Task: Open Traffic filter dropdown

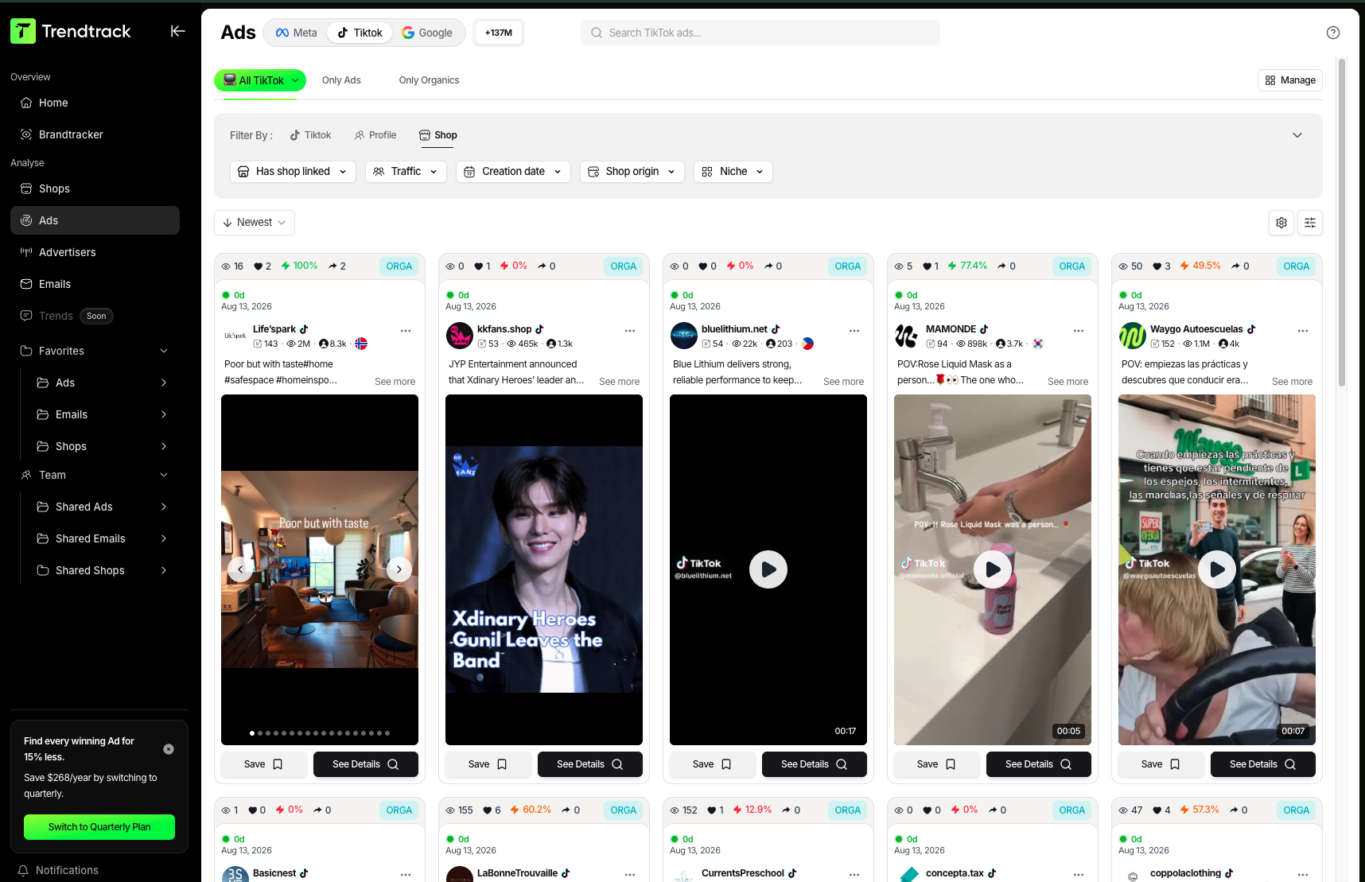Action: [406, 172]
